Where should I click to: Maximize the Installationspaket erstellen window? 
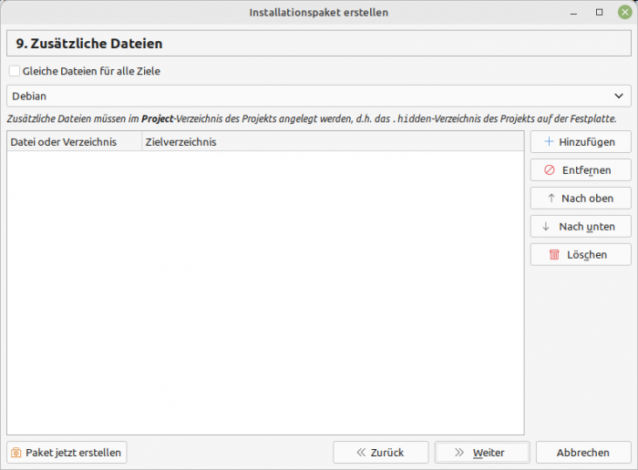coord(599,13)
